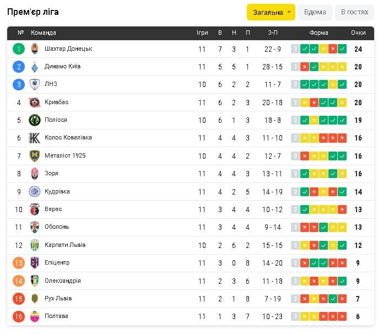Click the Ігри column header
The height and width of the screenshot is (334, 378).
[202, 33]
